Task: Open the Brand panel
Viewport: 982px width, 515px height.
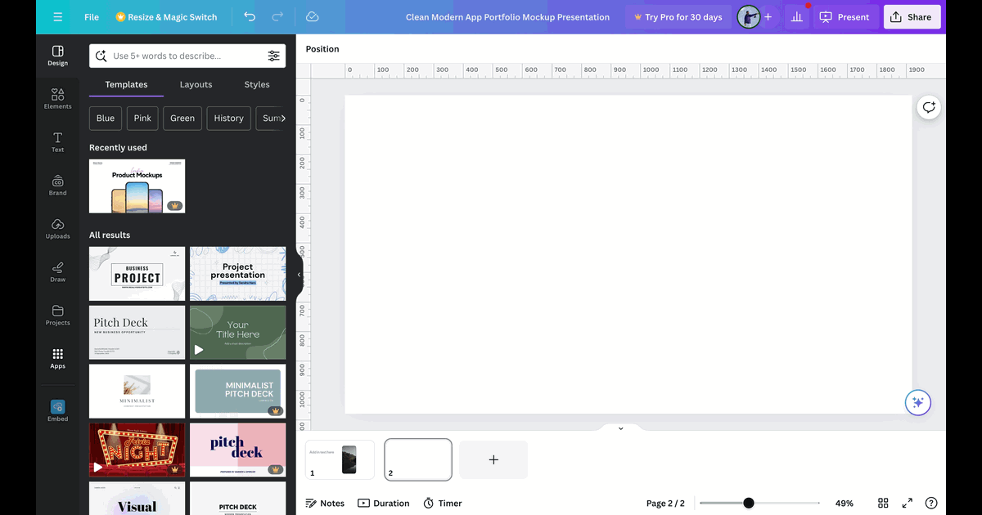Action: point(57,186)
